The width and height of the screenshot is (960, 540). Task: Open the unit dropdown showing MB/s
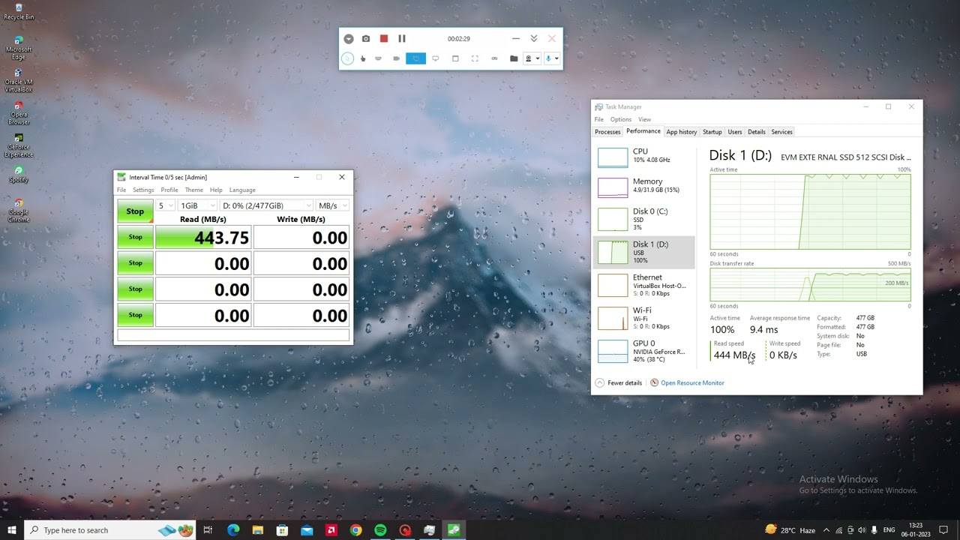[333, 205]
